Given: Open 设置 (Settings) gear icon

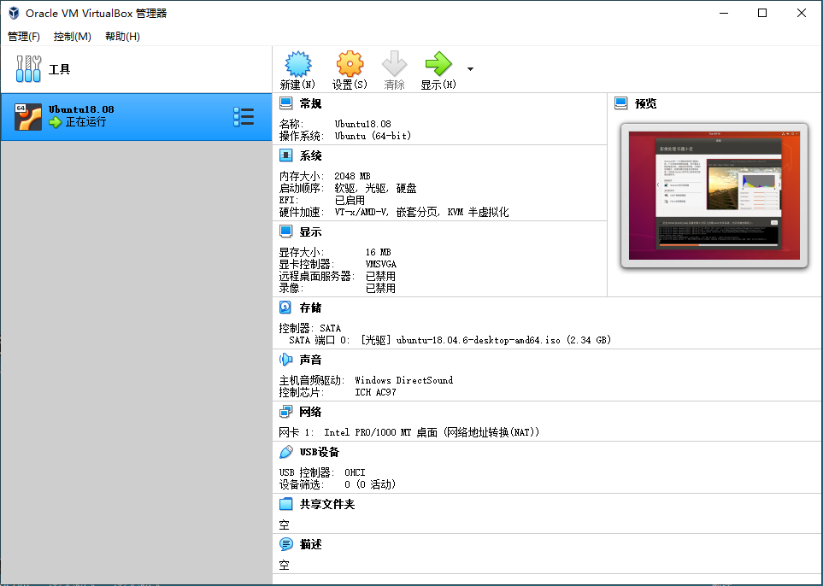Looking at the screenshot, I should (x=350, y=64).
